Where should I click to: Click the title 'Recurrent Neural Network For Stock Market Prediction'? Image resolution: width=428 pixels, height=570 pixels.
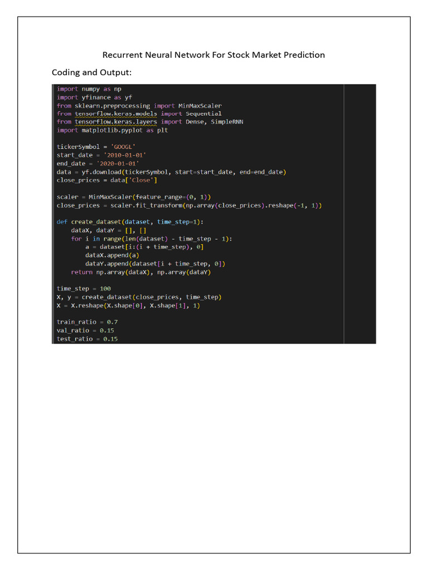(213, 55)
